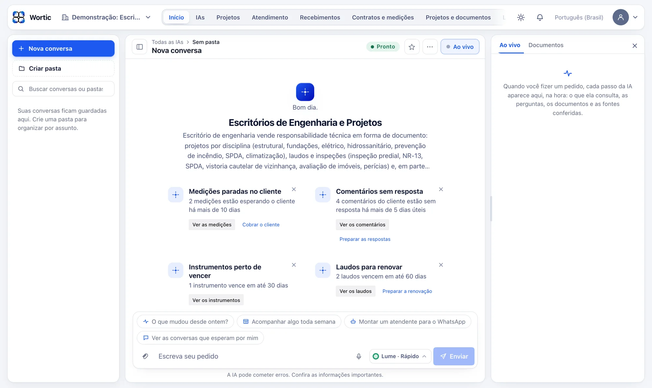This screenshot has width=652, height=388.
Task: Toggle the Ao vivo panel button
Action: 460,47
